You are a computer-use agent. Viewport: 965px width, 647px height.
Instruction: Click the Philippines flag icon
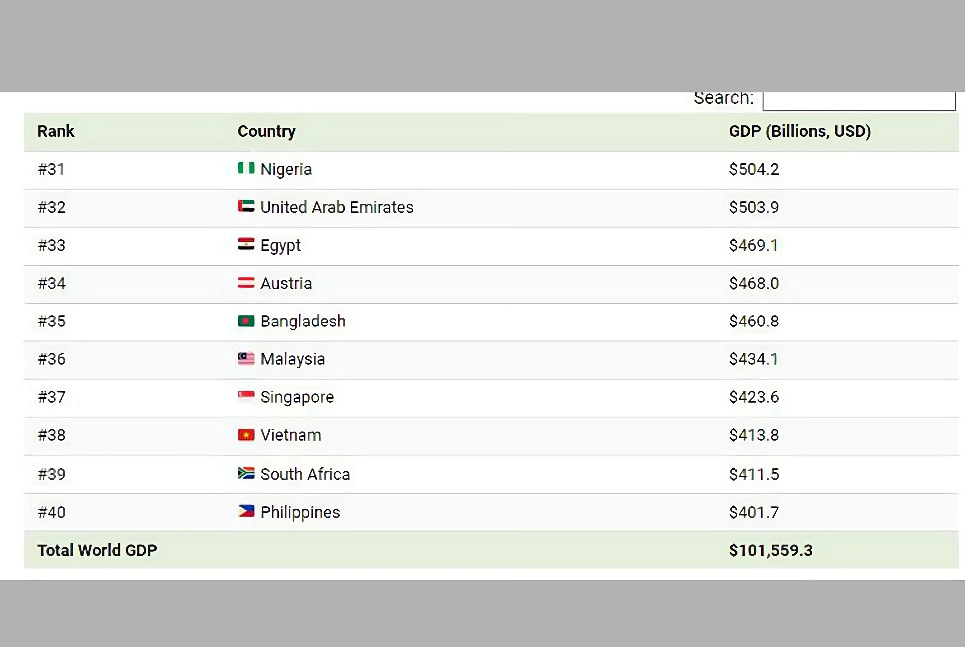[246, 511]
